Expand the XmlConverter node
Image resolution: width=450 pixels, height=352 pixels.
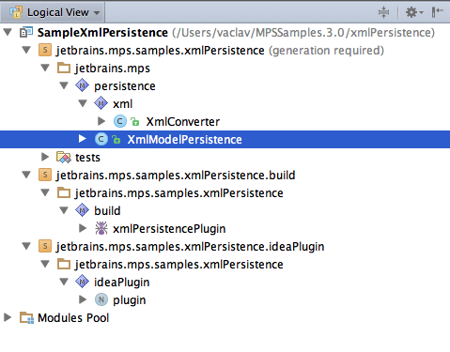coord(101,121)
